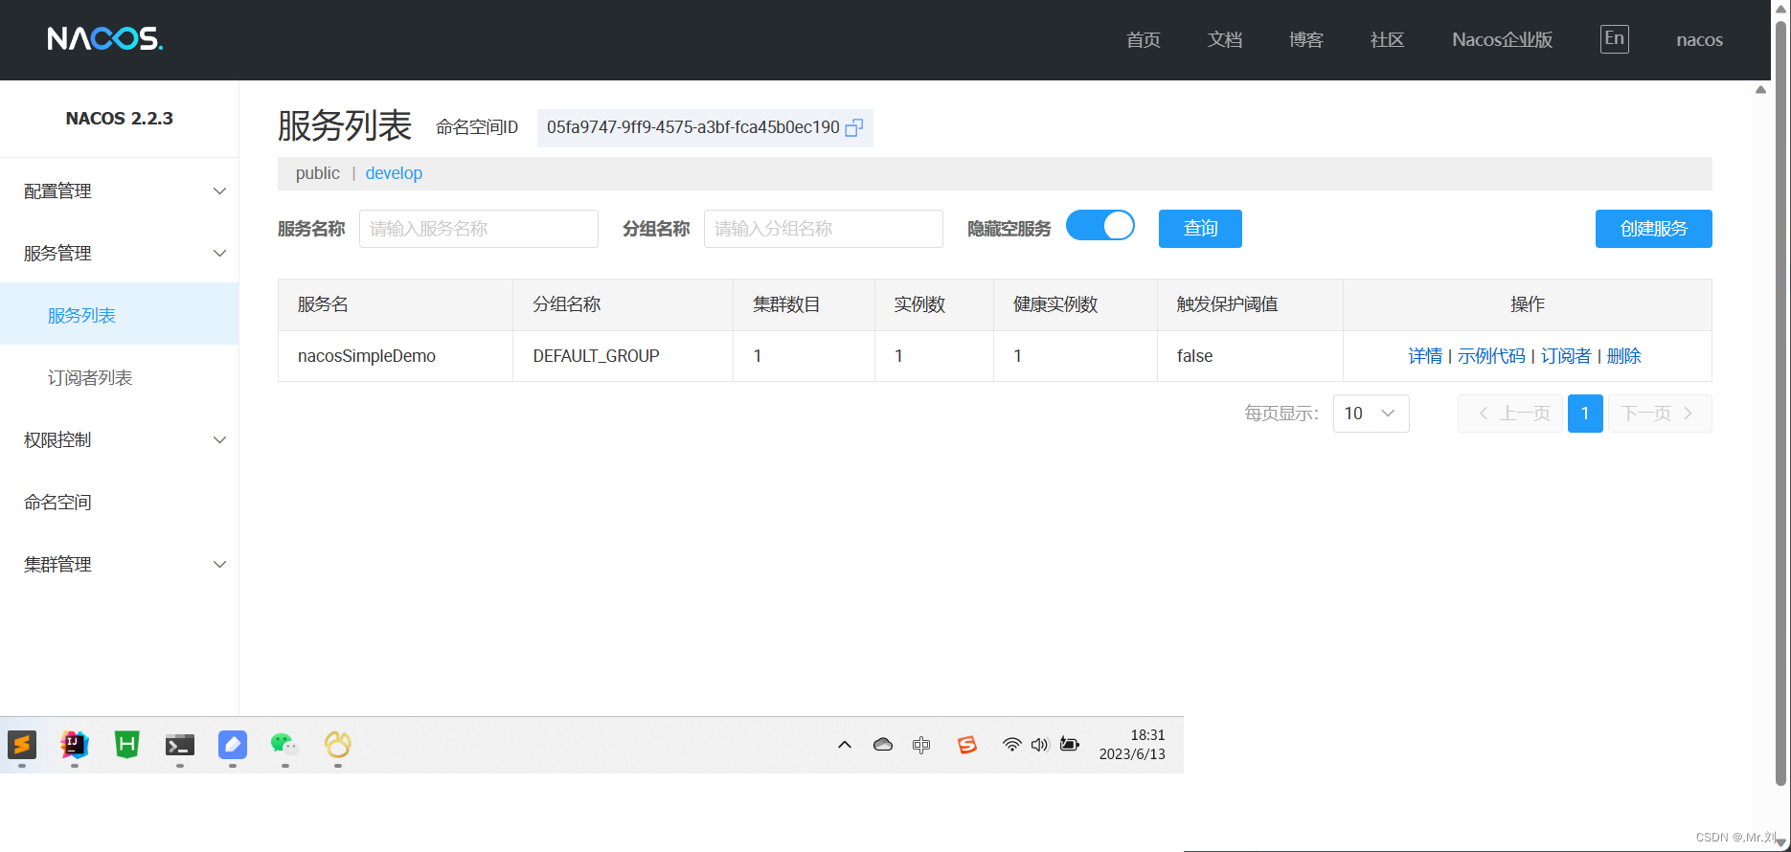Click the taskbar clock showing 18:31
The height and width of the screenshot is (852, 1791).
tap(1132, 744)
